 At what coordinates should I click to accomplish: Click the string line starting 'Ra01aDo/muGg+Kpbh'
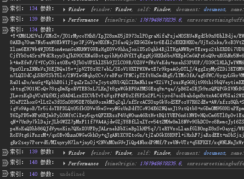click(127, 82)
